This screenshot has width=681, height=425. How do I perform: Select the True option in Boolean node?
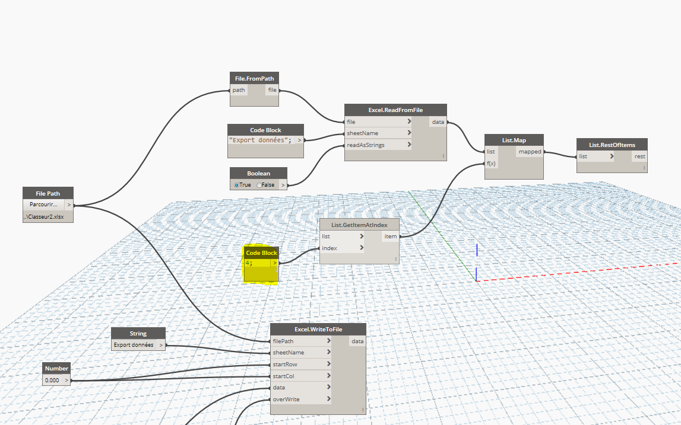coord(237,185)
